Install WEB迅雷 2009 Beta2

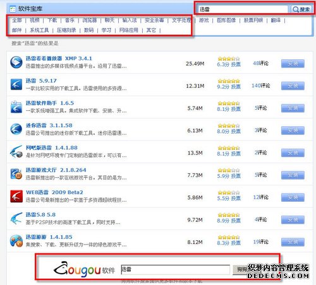point(293,197)
